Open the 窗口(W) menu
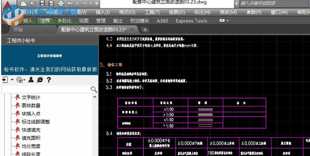310x156 pixels. 279,12
